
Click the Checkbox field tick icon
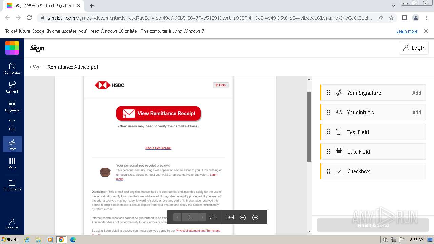pyautogui.click(x=339, y=171)
